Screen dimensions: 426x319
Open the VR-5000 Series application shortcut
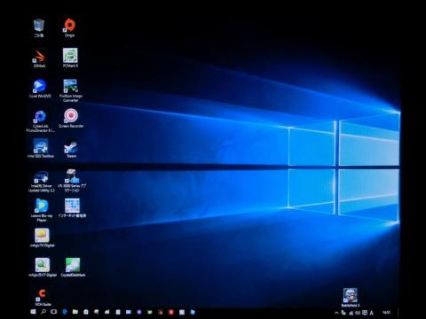[72, 181]
